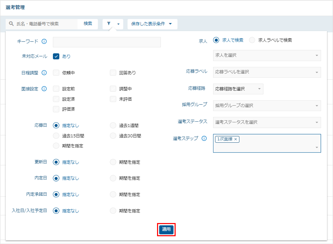The image size is (333, 244).
Task: Open the 応募経路を選択 dropdown
Action: point(238,89)
